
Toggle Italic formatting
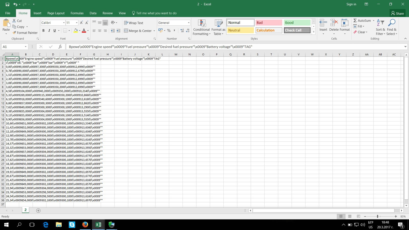point(49,31)
